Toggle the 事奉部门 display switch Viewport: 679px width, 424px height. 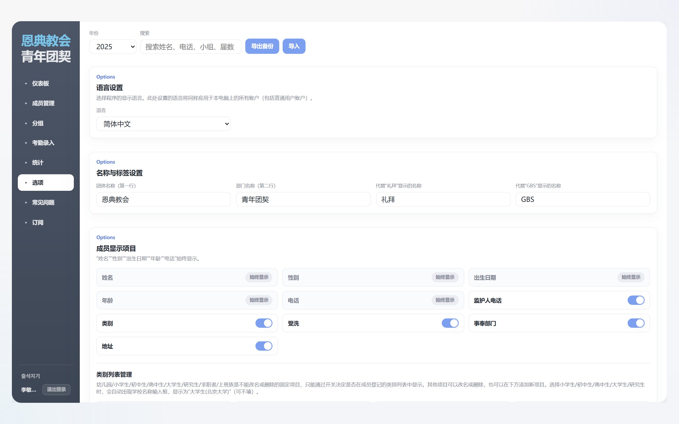click(636, 323)
